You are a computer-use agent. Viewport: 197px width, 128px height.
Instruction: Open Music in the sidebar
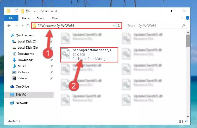click(x=19, y=66)
